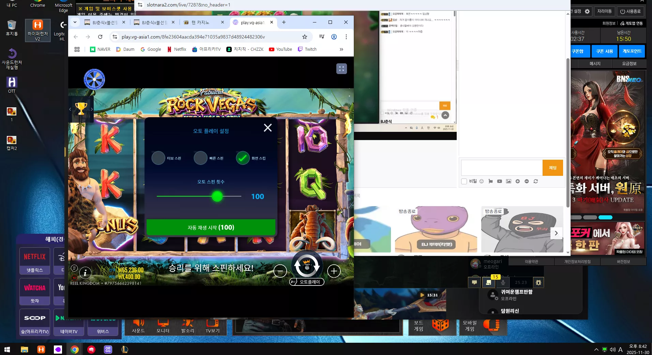Open the Windows Start menu
Image resolution: width=652 pixels, height=355 pixels.
coord(7,350)
